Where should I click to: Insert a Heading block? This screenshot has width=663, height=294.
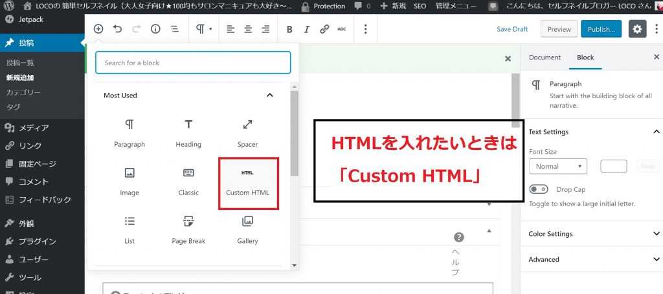pos(188,133)
